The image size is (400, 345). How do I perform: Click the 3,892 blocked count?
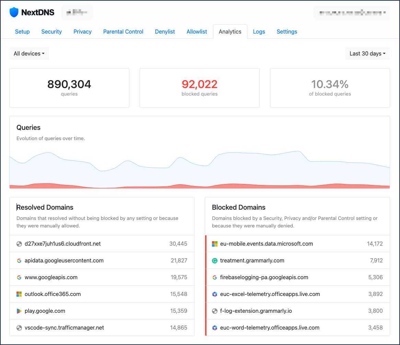[376, 294]
